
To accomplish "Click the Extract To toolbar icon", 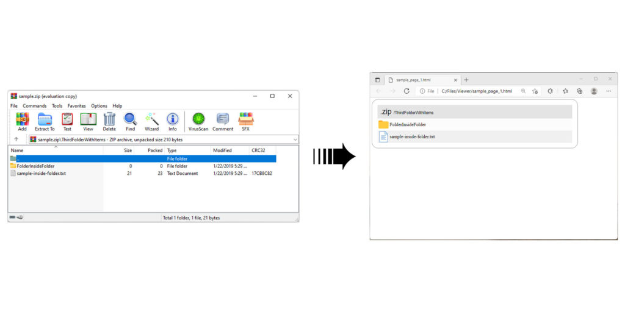I will tap(45, 121).
